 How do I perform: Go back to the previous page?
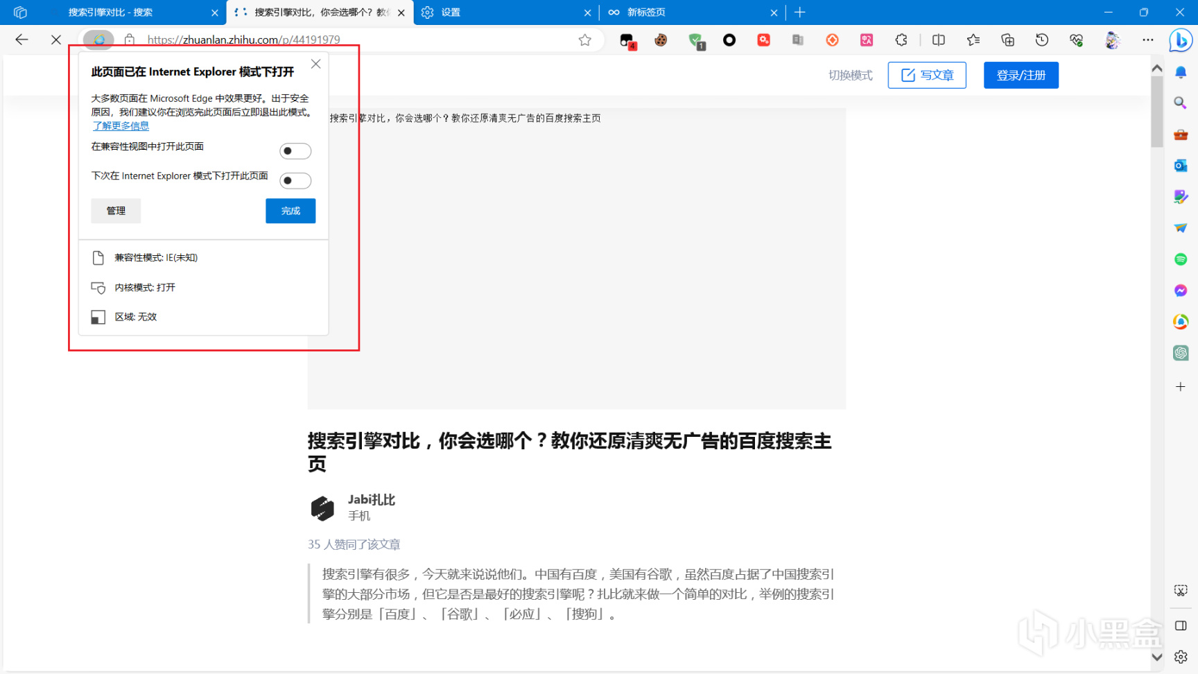coord(21,40)
